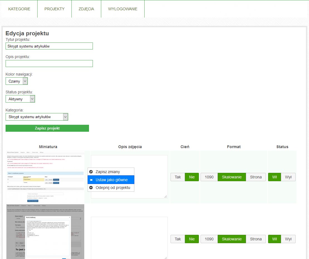This screenshot has height=259, width=309.
Task: Click WYLOGOWANIE to log out
Action: [123, 9]
